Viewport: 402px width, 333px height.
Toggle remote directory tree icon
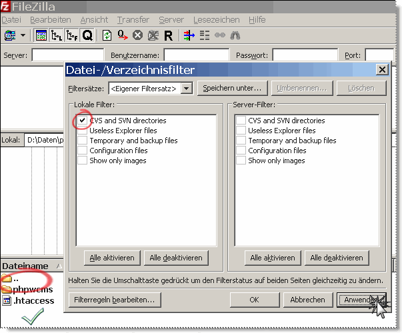(72, 35)
